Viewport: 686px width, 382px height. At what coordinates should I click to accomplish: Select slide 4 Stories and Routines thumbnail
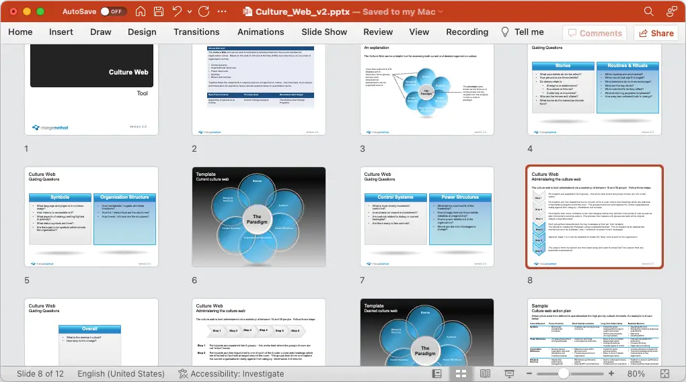point(595,89)
